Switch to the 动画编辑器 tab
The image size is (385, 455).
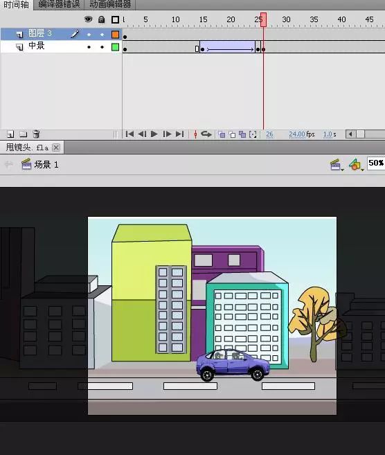tap(110, 4)
